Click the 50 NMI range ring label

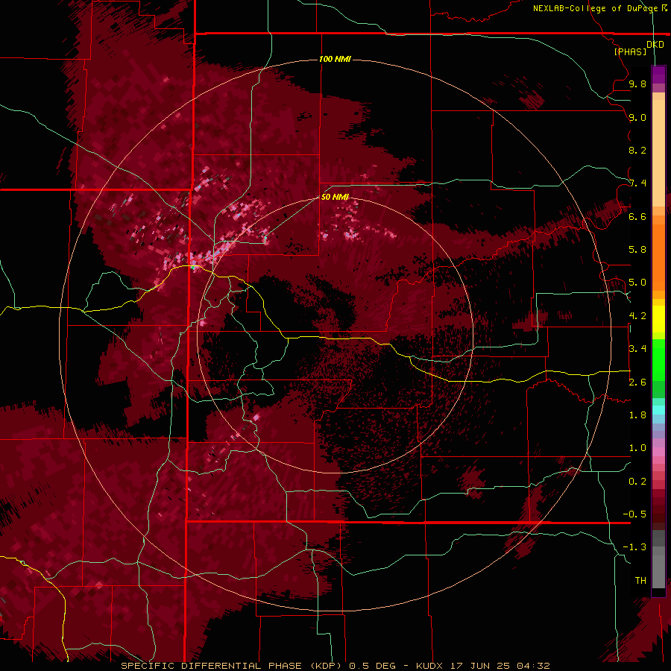pyautogui.click(x=335, y=197)
